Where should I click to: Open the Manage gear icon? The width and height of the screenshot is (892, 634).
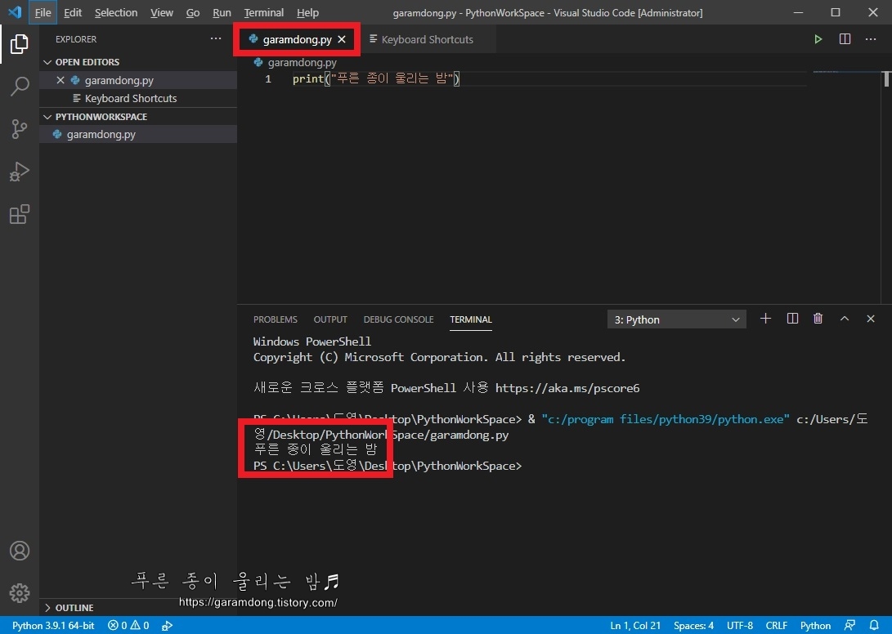coord(20,592)
